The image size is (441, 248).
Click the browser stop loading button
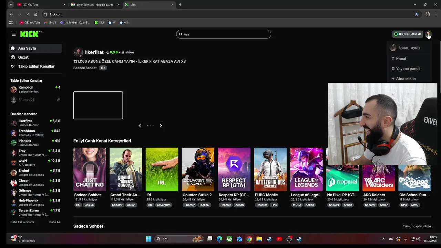[28, 14]
